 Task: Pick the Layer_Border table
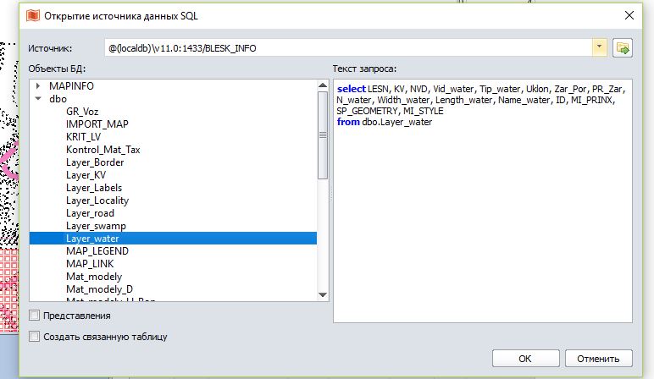(95, 162)
